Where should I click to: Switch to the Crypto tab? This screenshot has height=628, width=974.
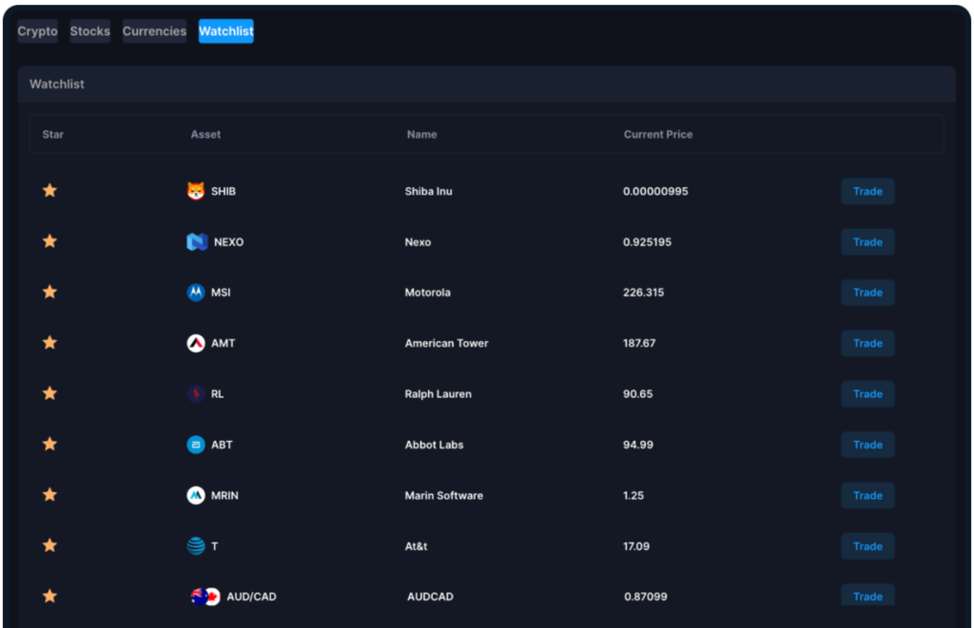37,31
